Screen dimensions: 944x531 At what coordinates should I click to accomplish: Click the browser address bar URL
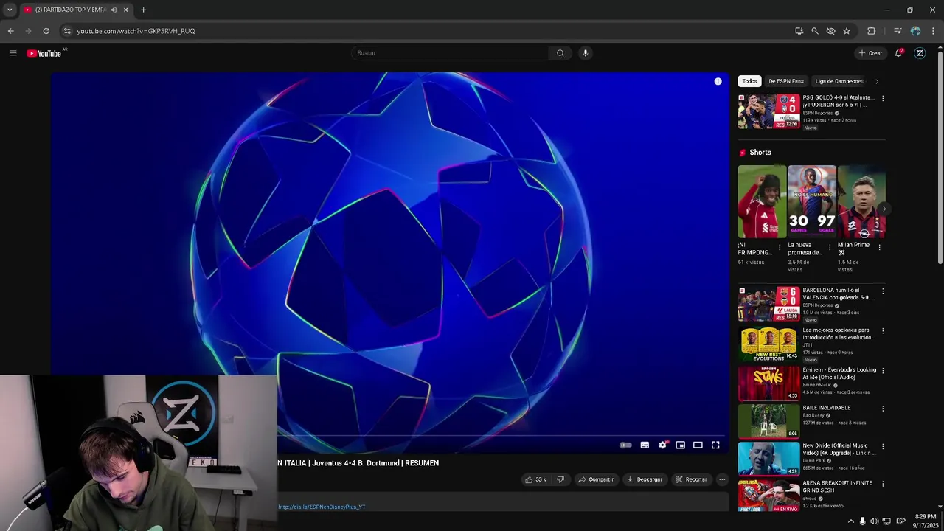[136, 31]
